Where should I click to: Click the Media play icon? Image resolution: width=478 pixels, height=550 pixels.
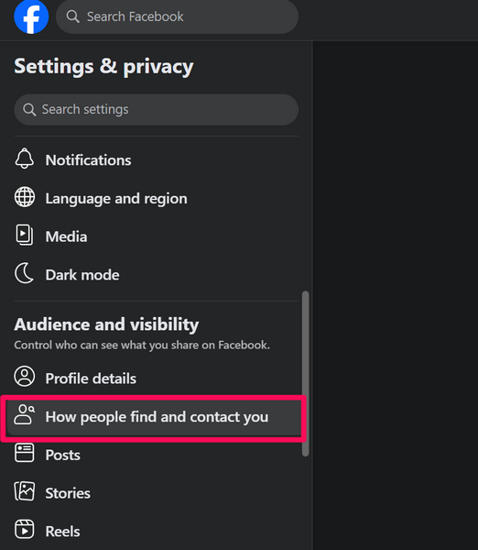point(25,235)
